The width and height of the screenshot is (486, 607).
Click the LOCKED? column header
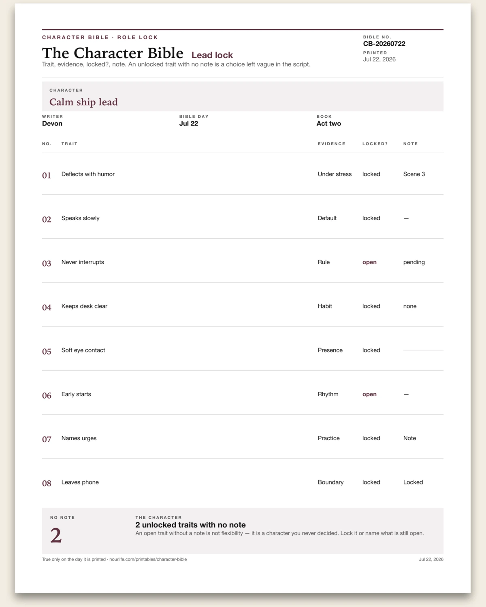tap(375, 144)
